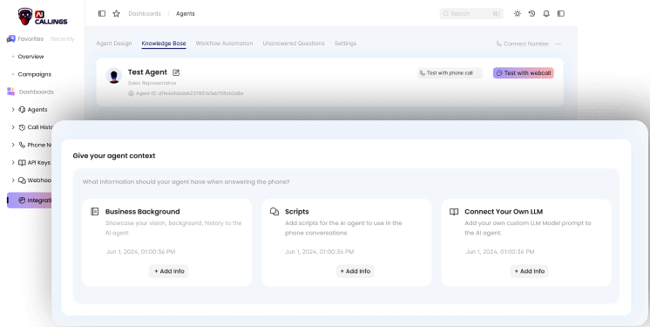Viewport: 650px width, 327px height.
Task: Open notifications bell icon
Action: (x=546, y=14)
